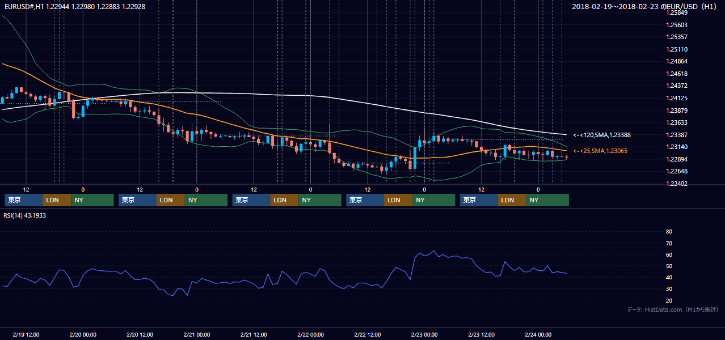
Task: Click the 1.22402 price axis label
Action: click(676, 184)
